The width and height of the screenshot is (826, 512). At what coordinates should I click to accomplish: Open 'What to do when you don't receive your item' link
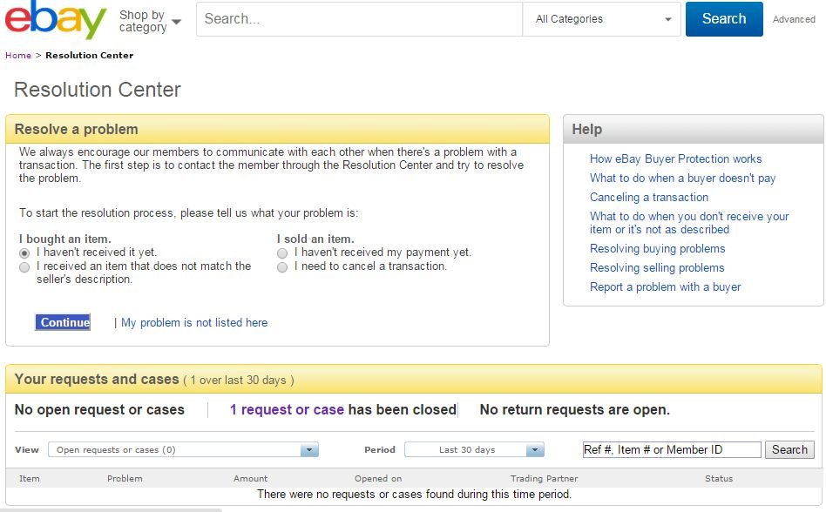pyautogui.click(x=689, y=223)
